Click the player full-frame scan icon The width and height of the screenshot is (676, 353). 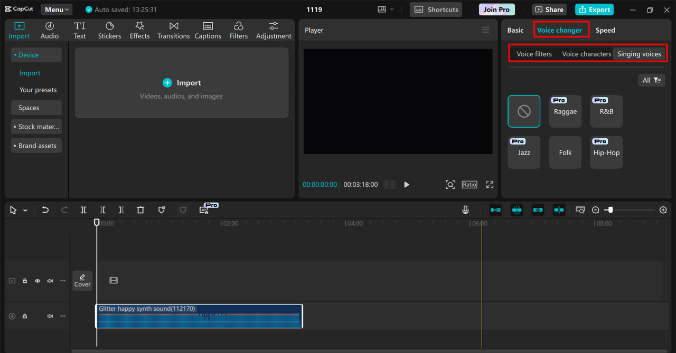(450, 185)
